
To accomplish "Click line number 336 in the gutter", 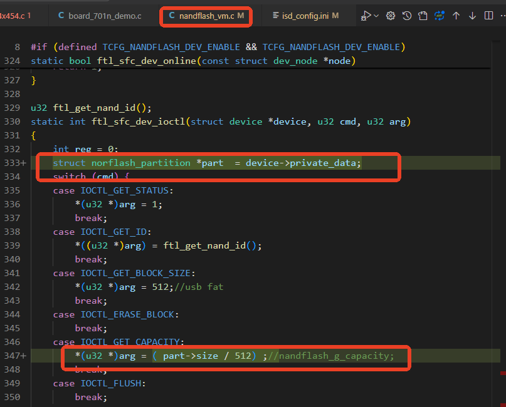I will point(13,204).
